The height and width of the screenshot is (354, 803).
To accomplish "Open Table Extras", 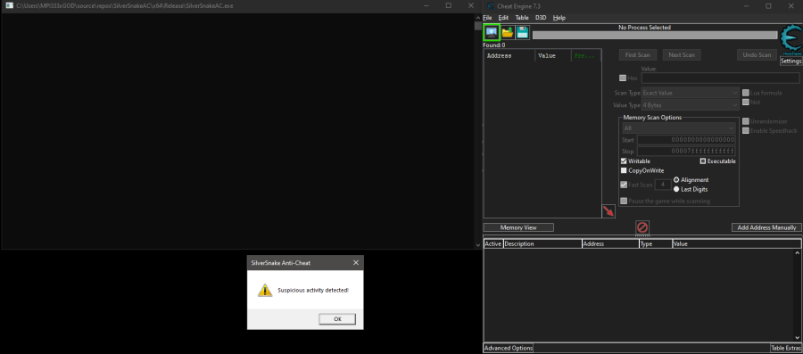I will tap(786, 348).
